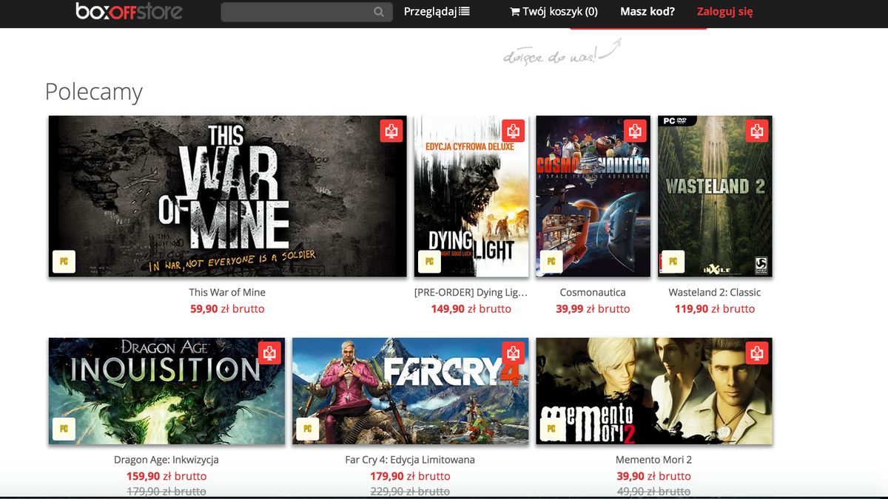The width and height of the screenshot is (888, 499).
Task: Click PC platform badge on Far Cry 4
Action: 308,429
